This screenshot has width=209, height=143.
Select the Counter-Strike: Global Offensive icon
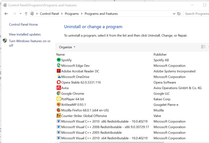[x=59, y=116]
